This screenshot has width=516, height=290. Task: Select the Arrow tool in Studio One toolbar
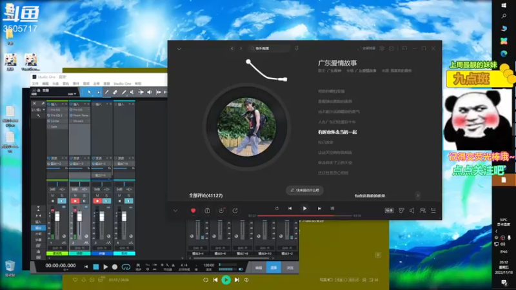[89, 92]
